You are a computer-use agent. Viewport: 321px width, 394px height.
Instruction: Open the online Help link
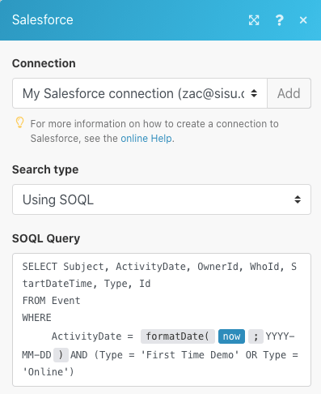tap(146, 139)
